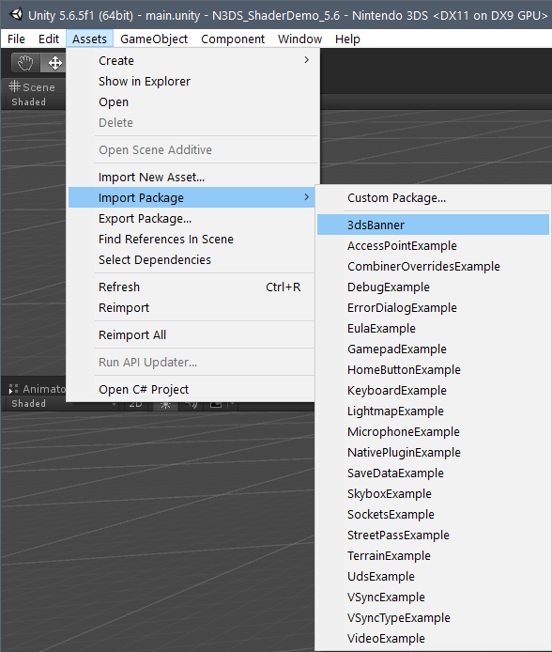This screenshot has height=652, width=552.
Task: Click the Open menu entry
Action: [x=192, y=102]
